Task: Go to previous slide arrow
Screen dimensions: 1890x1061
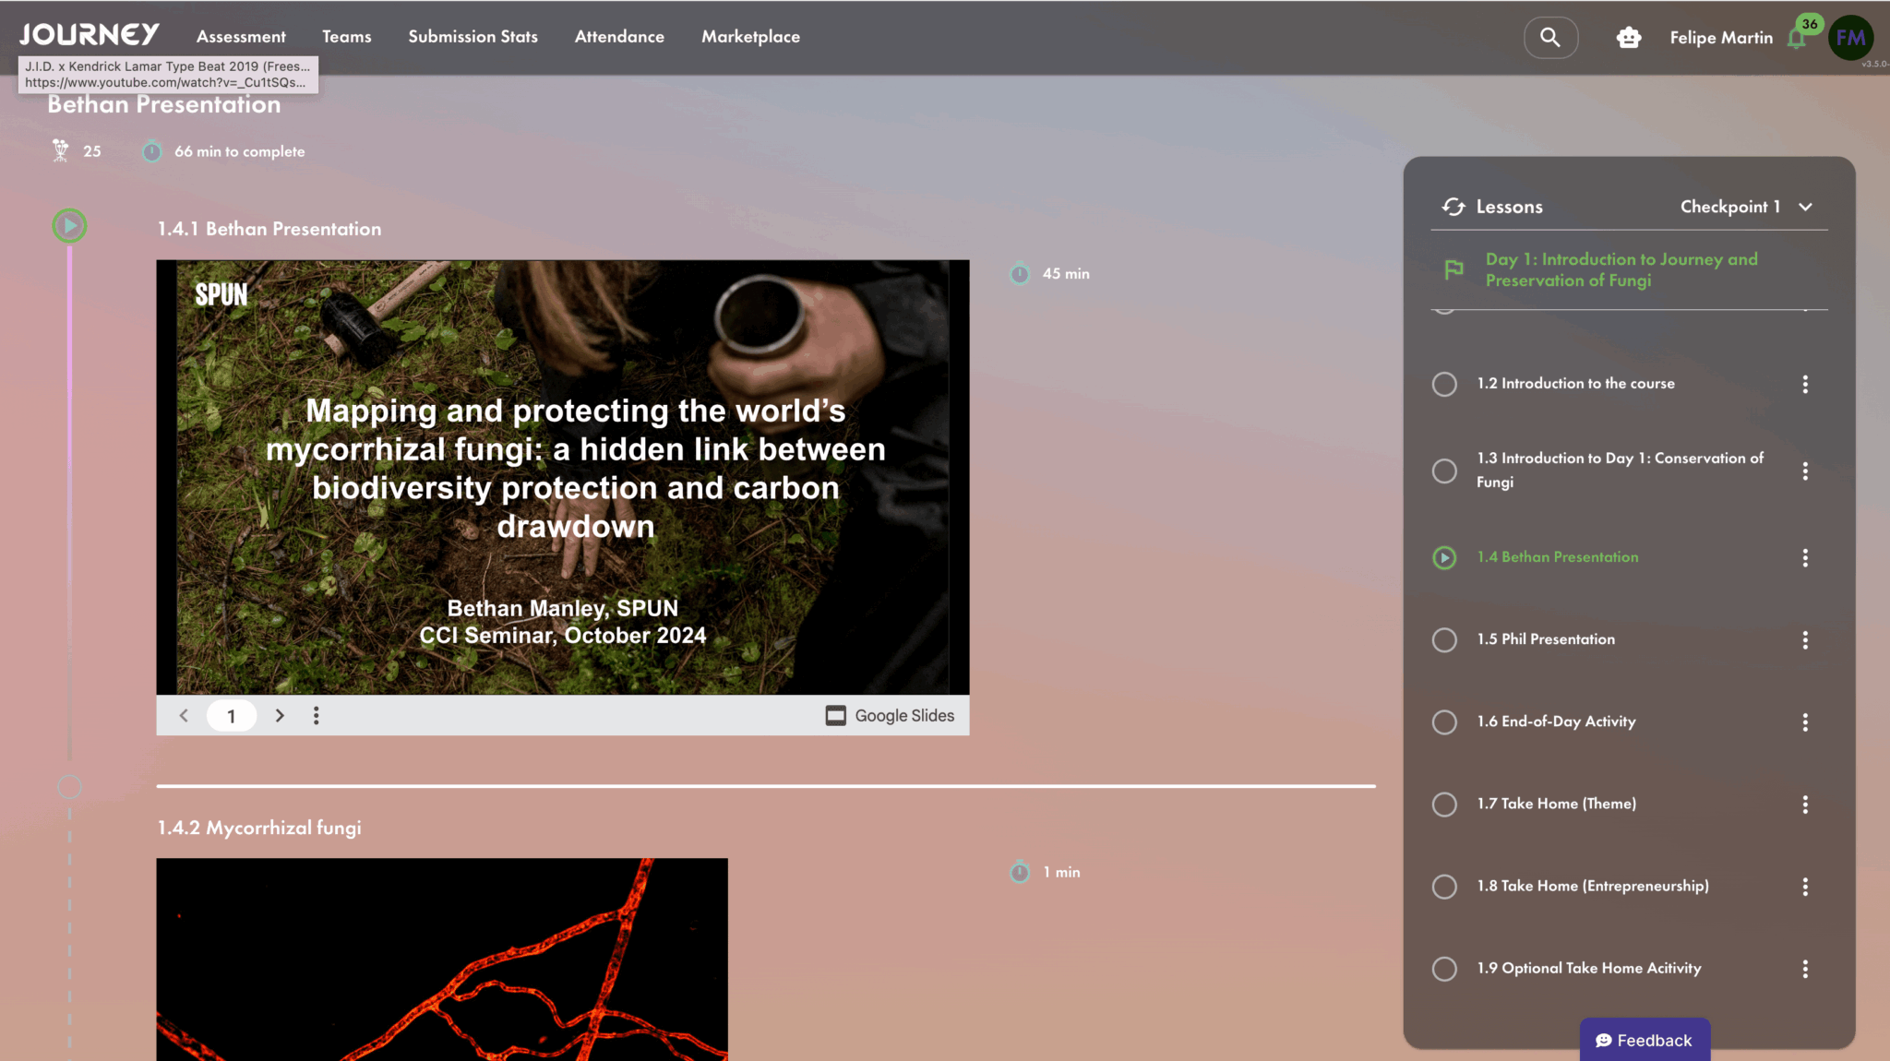Action: pyautogui.click(x=184, y=715)
